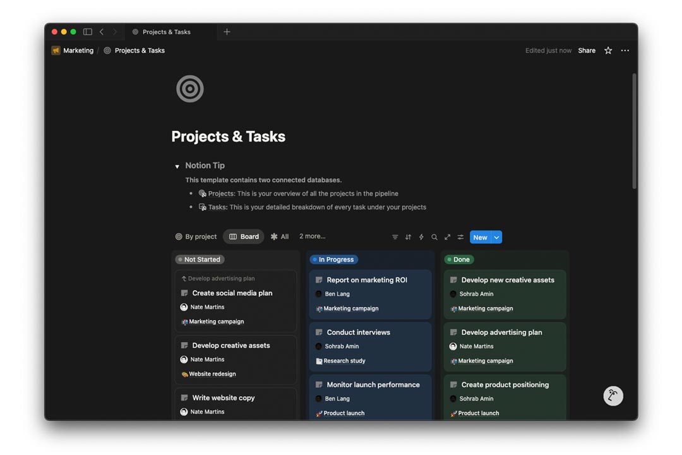
Task: Open the three-dot page options menu
Action: pyautogui.click(x=625, y=51)
